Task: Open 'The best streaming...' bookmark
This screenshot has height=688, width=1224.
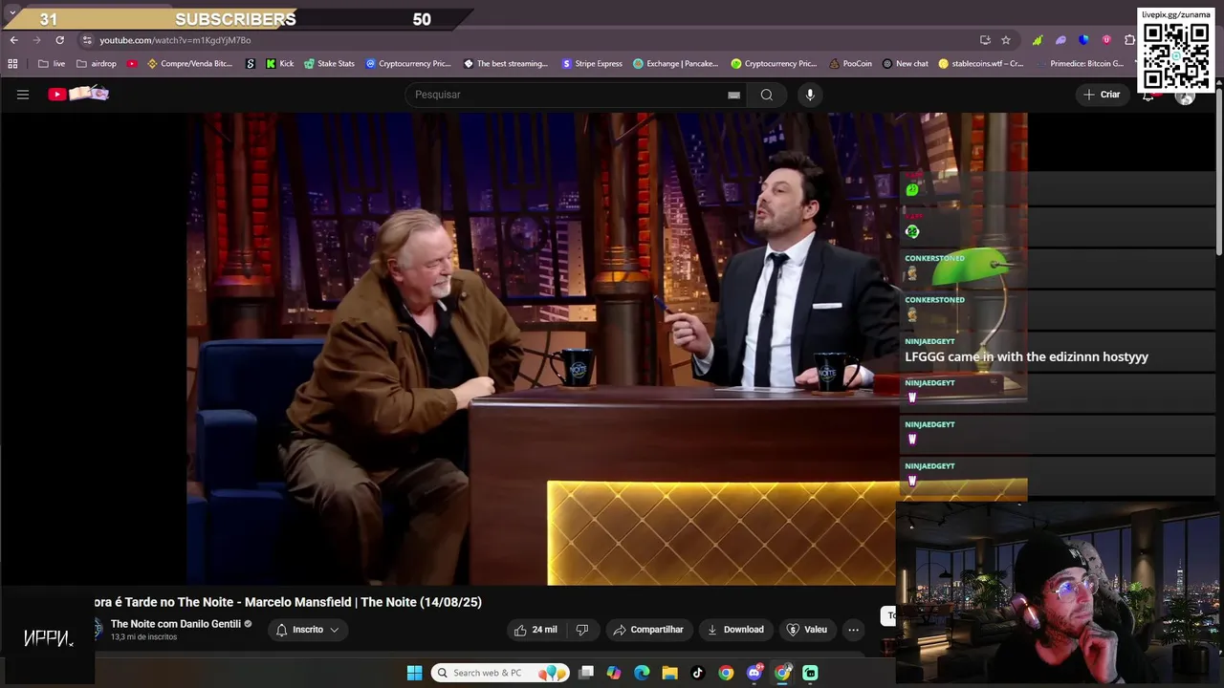Action: [506, 64]
